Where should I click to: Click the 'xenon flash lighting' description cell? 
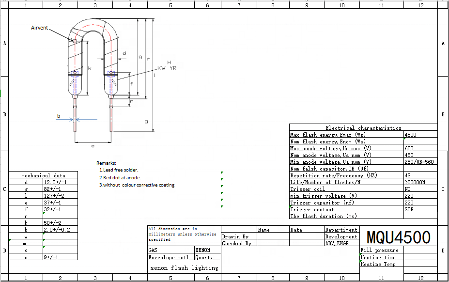tap(184, 267)
